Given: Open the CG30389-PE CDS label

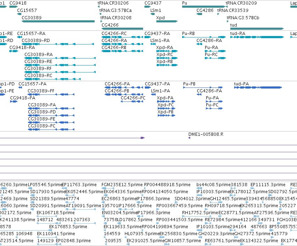Looking at the screenshot, I should click(x=42, y=119).
